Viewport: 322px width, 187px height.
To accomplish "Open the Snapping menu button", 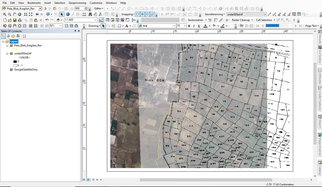I will (128, 14).
